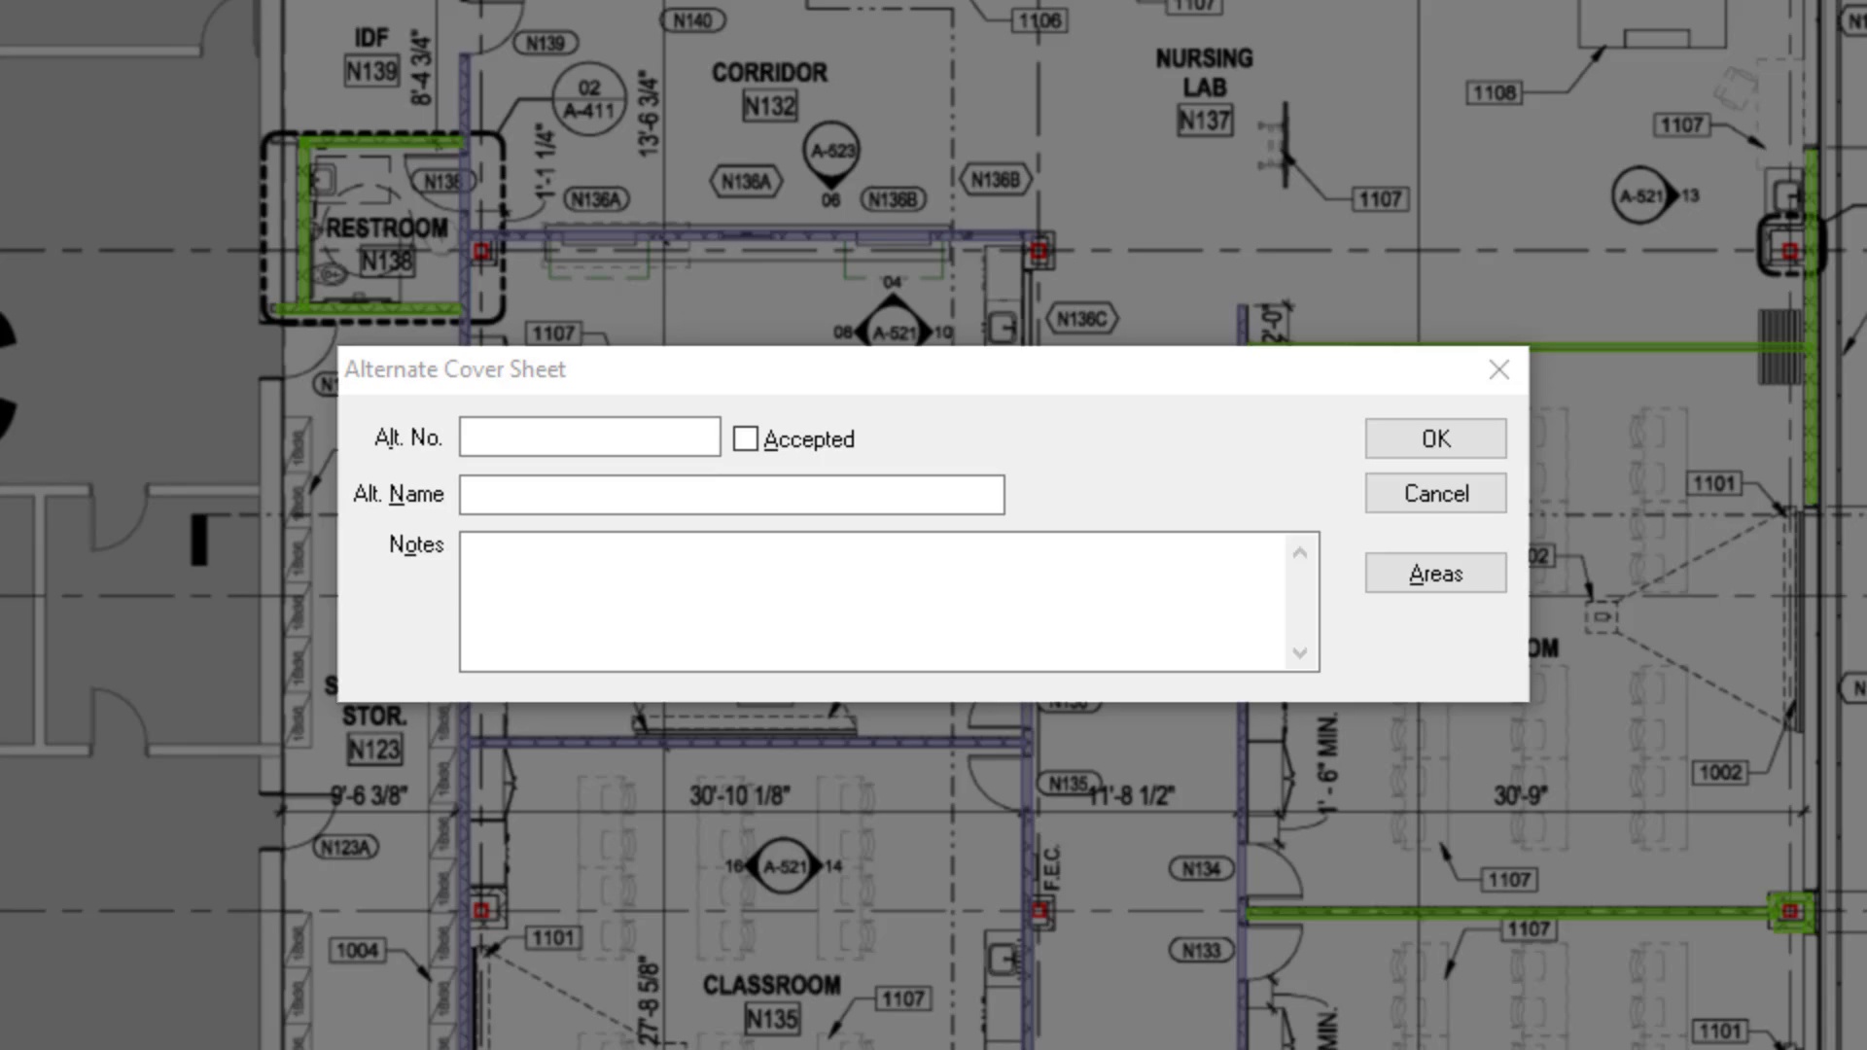
Task: Click the A-521 elevation marker between 16 and 14
Action: [784, 866]
